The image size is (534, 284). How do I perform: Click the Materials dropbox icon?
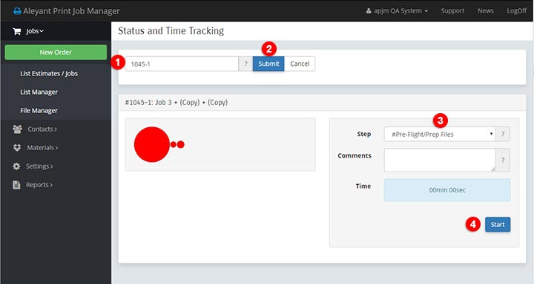pos(17,148)
